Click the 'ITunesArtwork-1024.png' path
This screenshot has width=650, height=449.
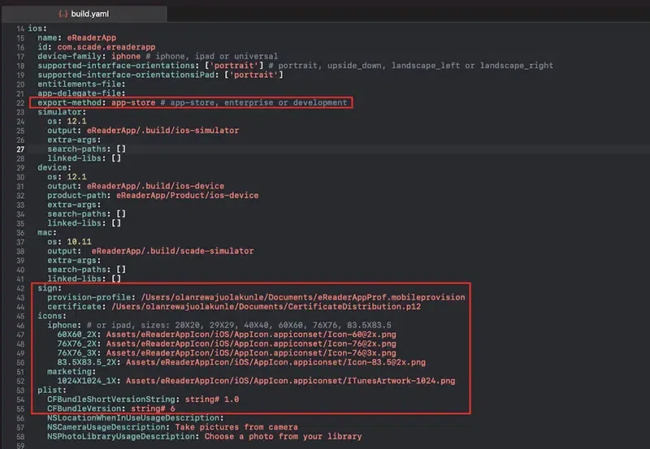click(291, 381)
